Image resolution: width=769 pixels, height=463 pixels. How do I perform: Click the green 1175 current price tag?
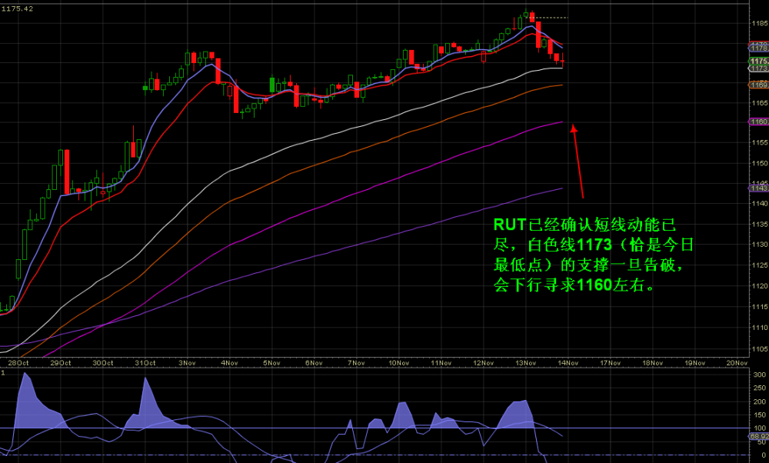(x=758, y=61)
